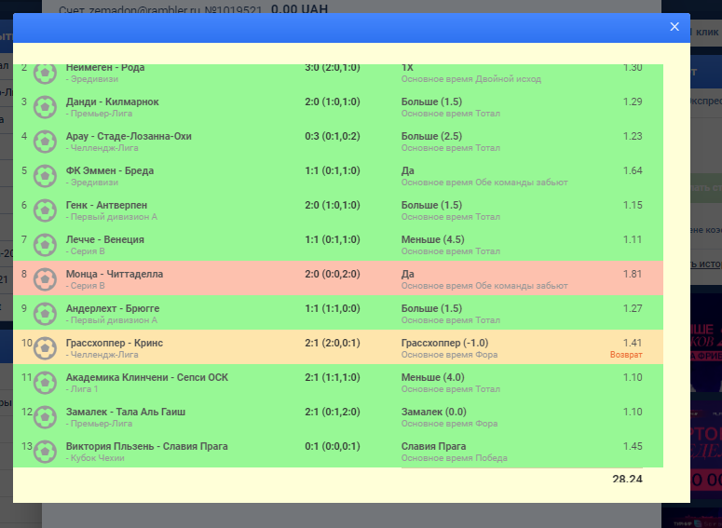The image size is (722, 528).
Task: Click bet Больше (2.5) on Арау row
Action: tap(431, 136)
